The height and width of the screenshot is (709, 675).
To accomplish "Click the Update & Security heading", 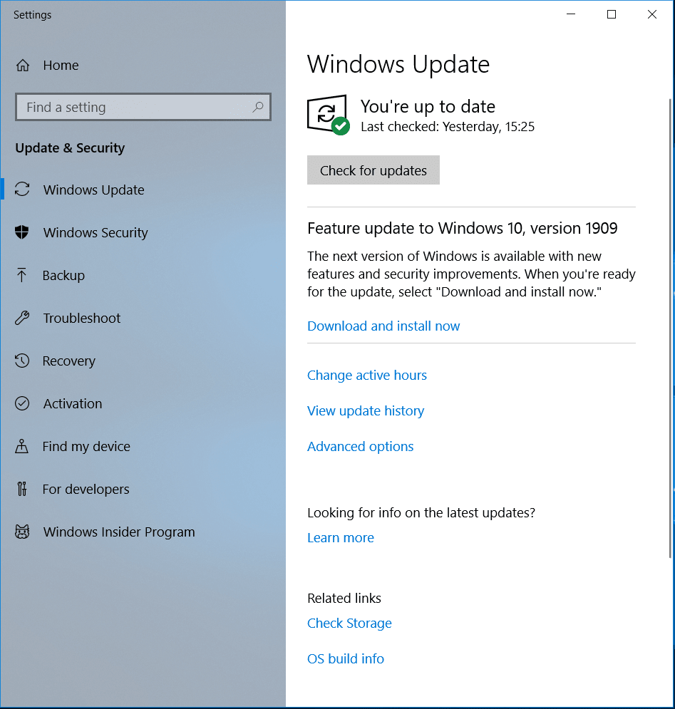I will [70, 148].
